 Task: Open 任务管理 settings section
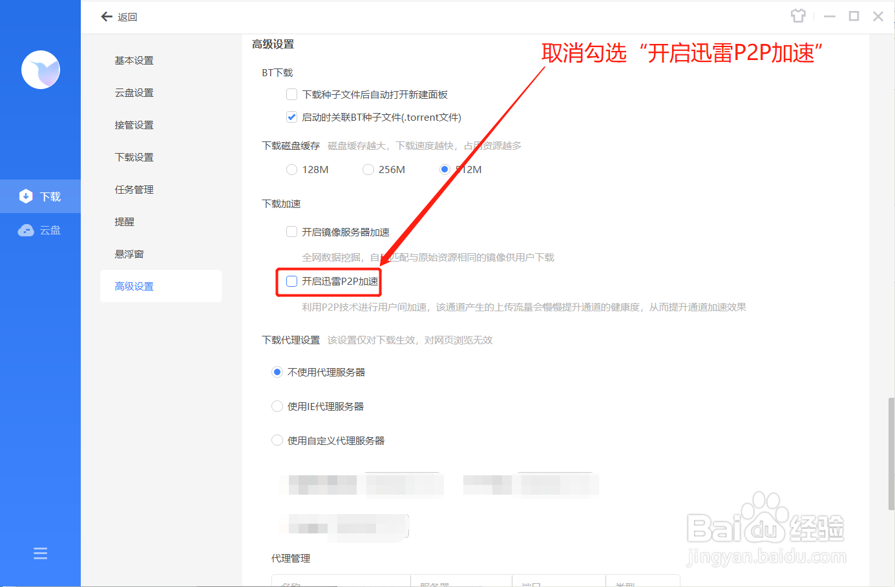point(134,189)
